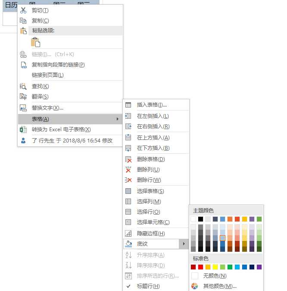Click the select column icon

coord(128,202)
